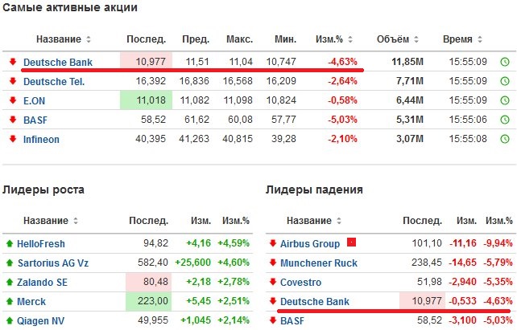Viewport: 517px width, 330px height.
Task: Open the Covestro stock link
Action: 300,283
